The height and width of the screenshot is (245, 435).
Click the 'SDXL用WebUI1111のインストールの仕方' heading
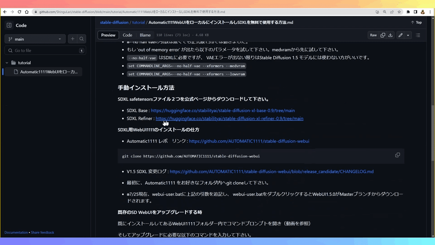[158, 130]
